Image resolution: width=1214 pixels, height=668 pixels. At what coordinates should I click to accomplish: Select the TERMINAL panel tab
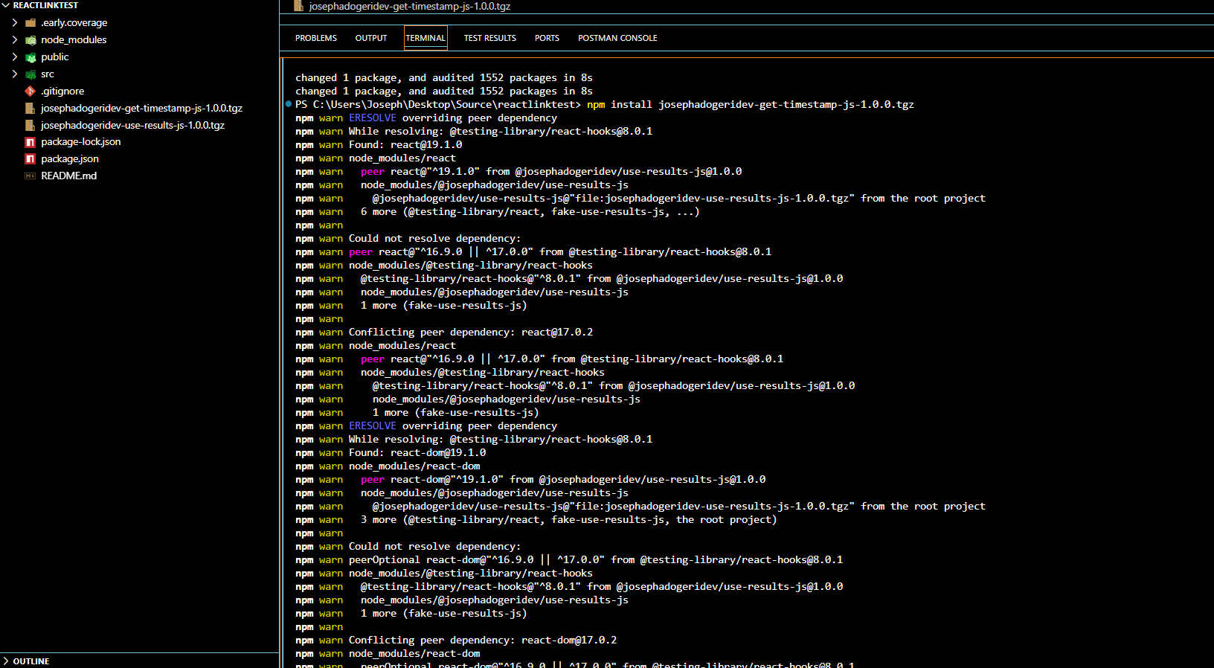coord(425,38)
